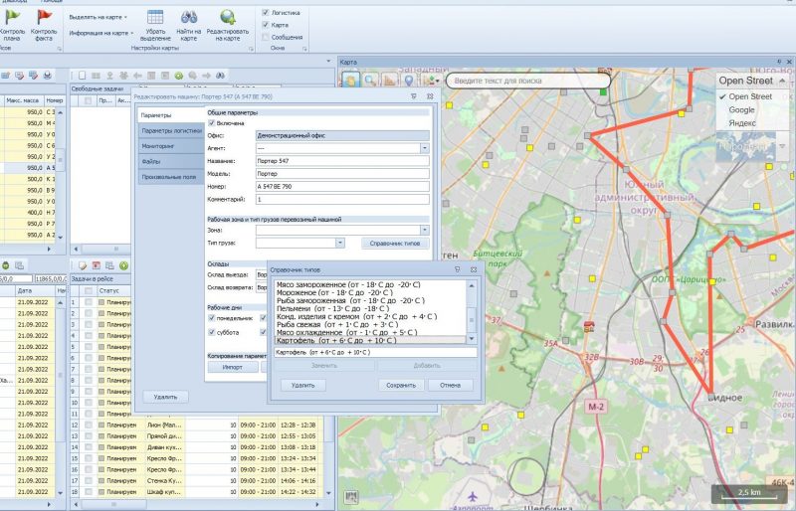Open the Зона combo box arrow
Viewport: 796px width, 511px height.
pyautogui.click(x=425, y=231)
